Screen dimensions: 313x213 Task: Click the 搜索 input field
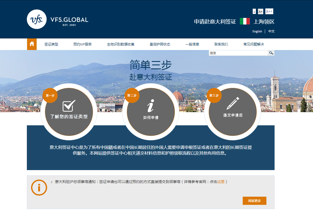[x=237, y=53]
